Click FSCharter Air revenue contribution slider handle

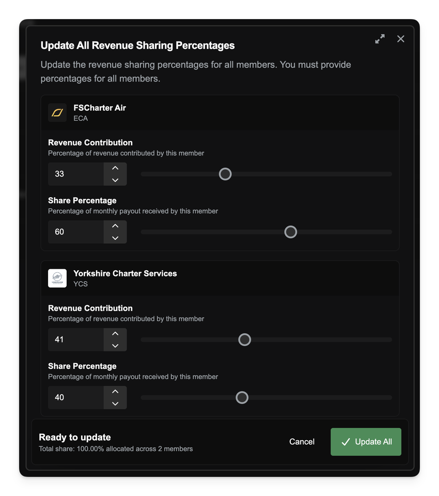click(225, 174)
